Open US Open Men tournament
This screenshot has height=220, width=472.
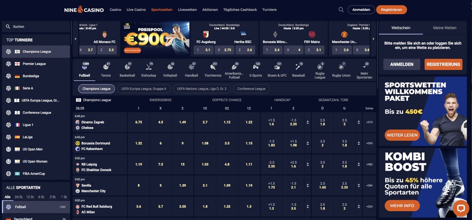pyautogui.click(x=36, y=149)
